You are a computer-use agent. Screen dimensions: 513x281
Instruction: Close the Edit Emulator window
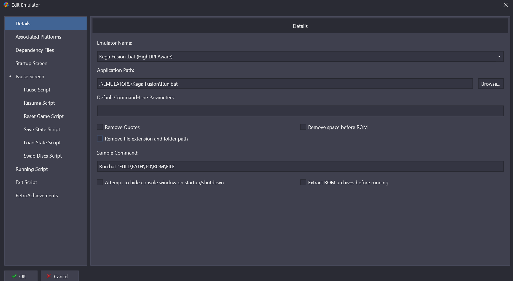click(506, 5)
